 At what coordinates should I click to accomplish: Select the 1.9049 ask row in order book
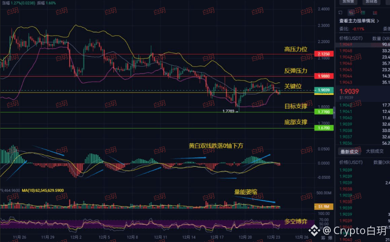click(363, 45)
